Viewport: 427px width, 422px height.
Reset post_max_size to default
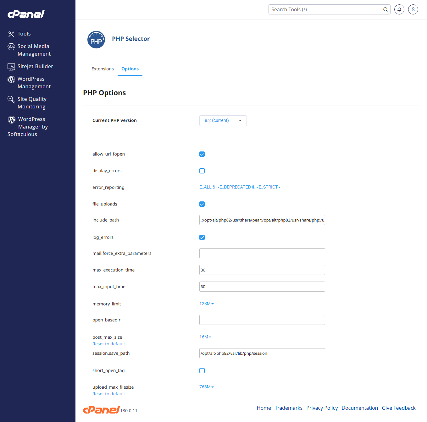click(x=108, y=344)
